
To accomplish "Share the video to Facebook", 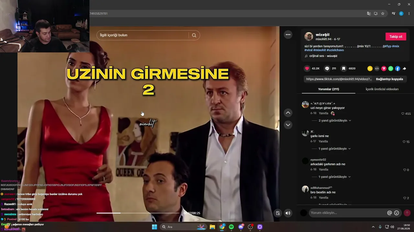I will tap(398, 69).
